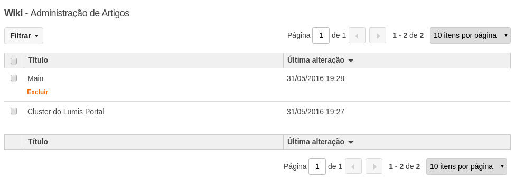Viewport: 515px width, 190px height.
Task: Click Excluir under the Main article
Action: [x=38, y=92]
